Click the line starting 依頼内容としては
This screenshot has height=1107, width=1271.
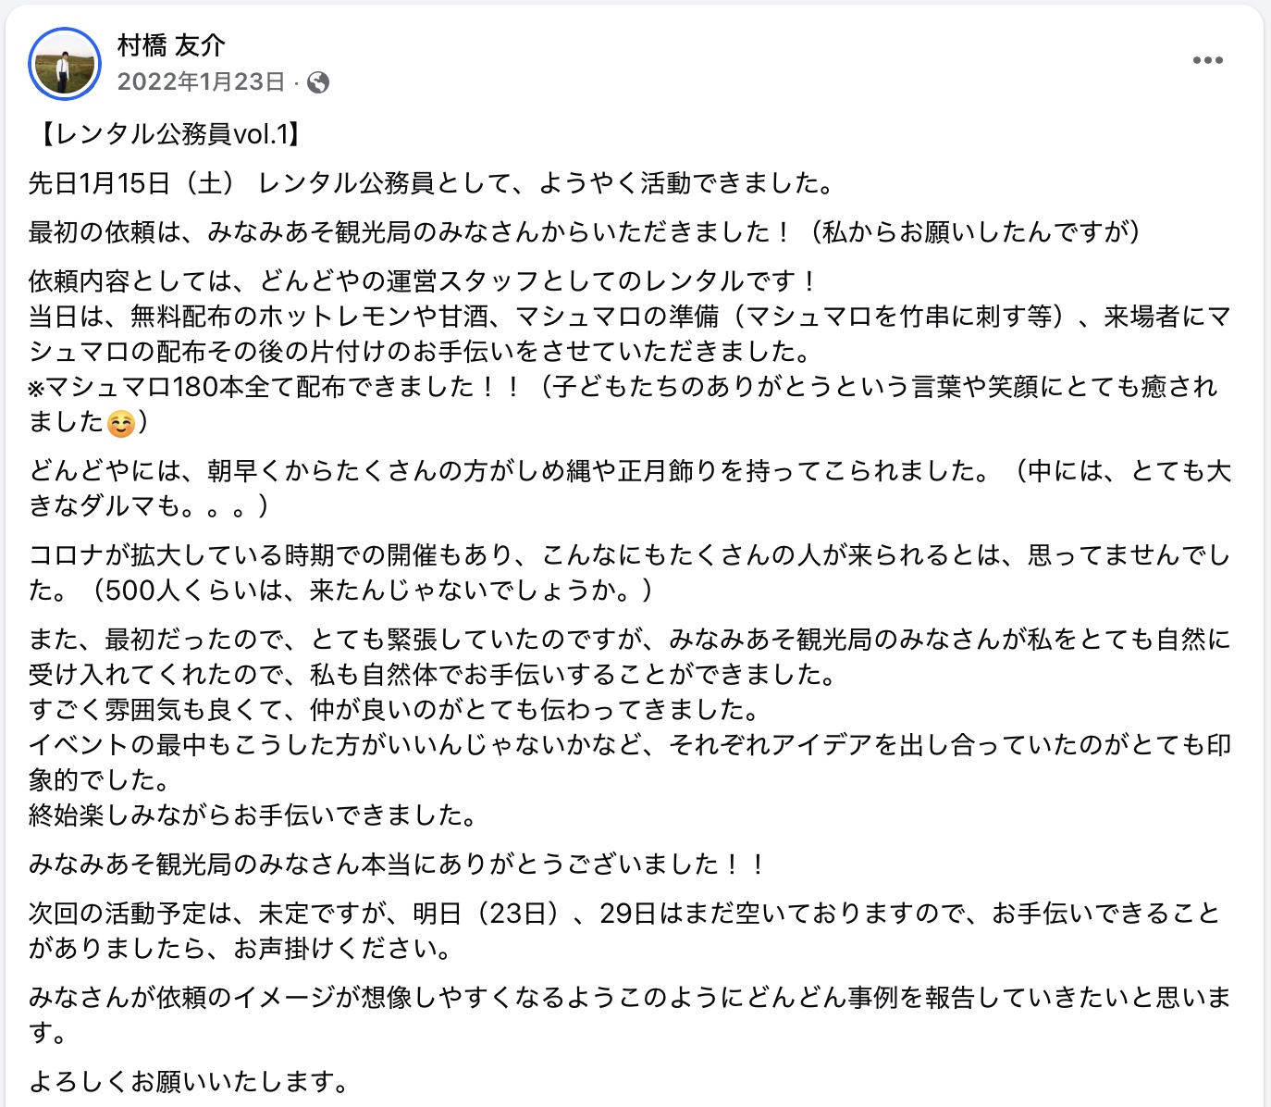pyautogui.click(x=422, y=280)
